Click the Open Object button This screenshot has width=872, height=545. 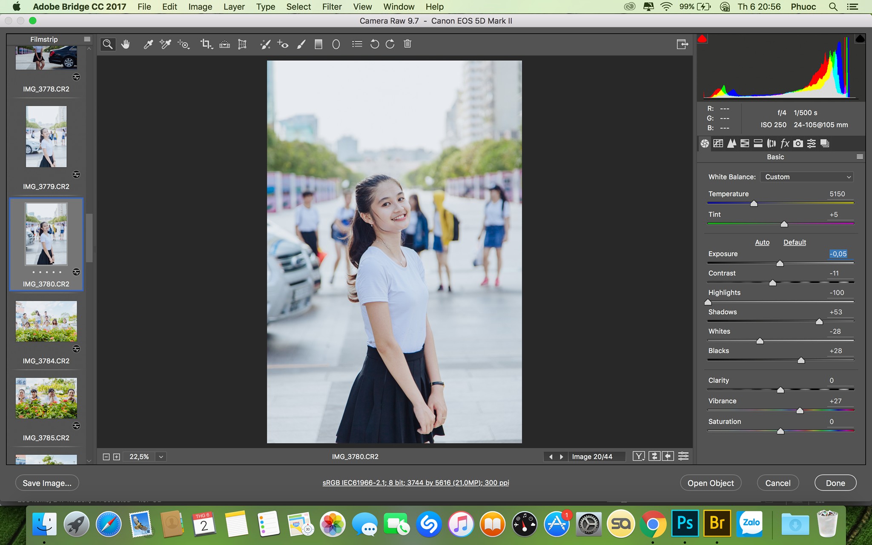(x=711, y=483)
